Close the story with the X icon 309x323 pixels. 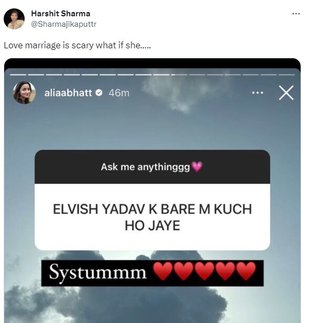(x=286, y=93)
